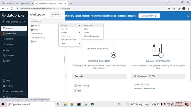Click the blank notebook icon with plus sign
This screenshot has width=191, height=107.
158,50
